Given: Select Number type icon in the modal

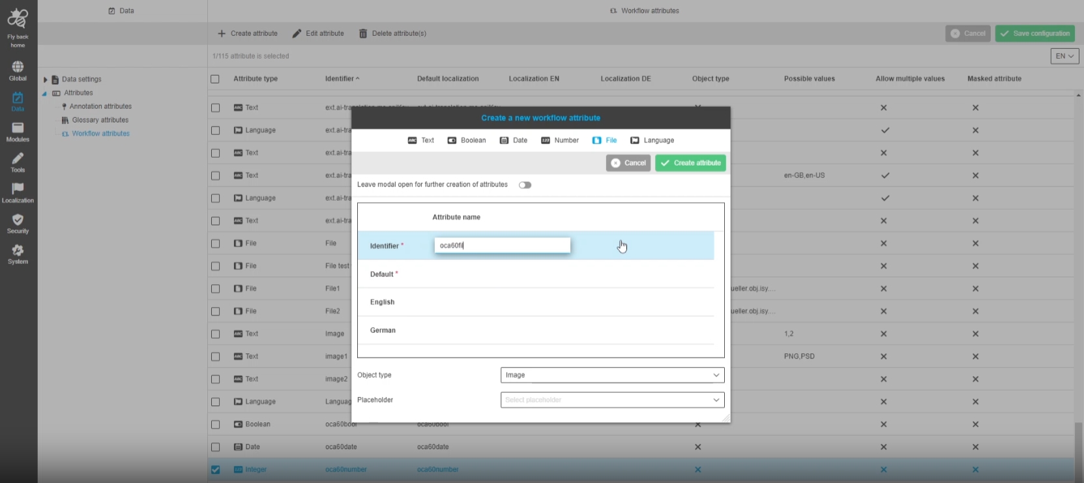Looking at the screenshot, I should click(x=546, y=140).
